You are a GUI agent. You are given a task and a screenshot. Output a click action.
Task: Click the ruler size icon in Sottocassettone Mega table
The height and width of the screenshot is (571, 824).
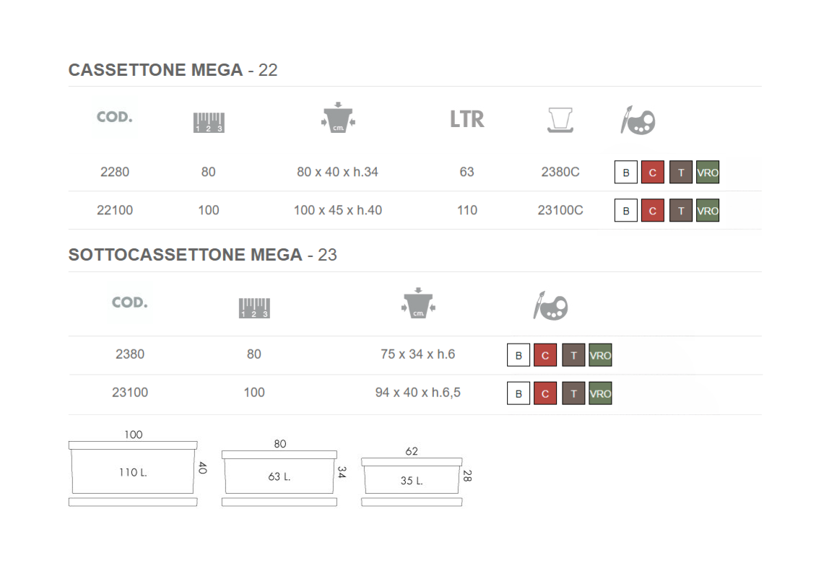pyautogui.click(x=253, y=308)
